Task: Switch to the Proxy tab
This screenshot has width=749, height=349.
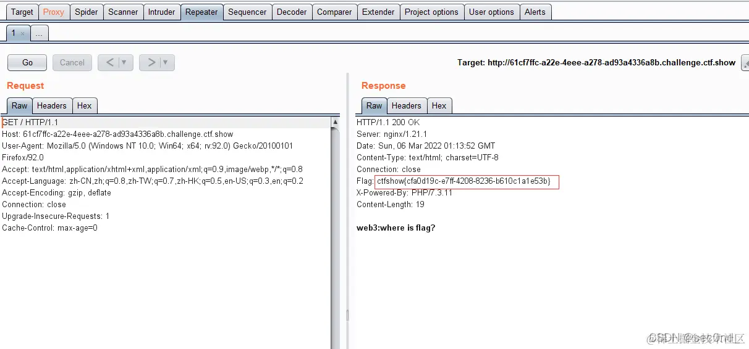Action: (x=54, y=12)
